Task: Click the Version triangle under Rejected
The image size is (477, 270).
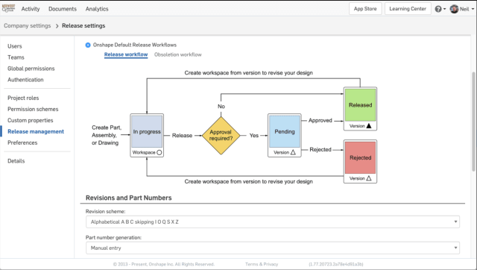Action: tap(369, 178)
